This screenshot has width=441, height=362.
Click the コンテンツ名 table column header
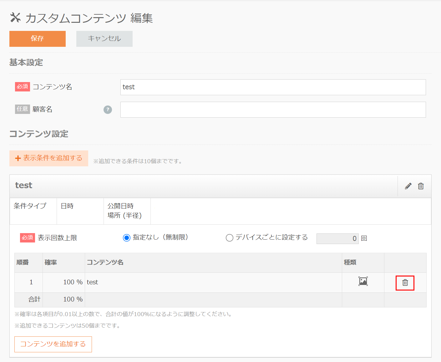pos(105,262)
